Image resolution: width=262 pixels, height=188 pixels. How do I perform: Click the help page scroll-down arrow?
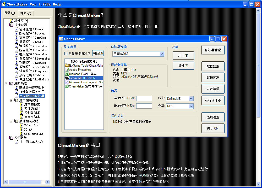pos(258,184)
